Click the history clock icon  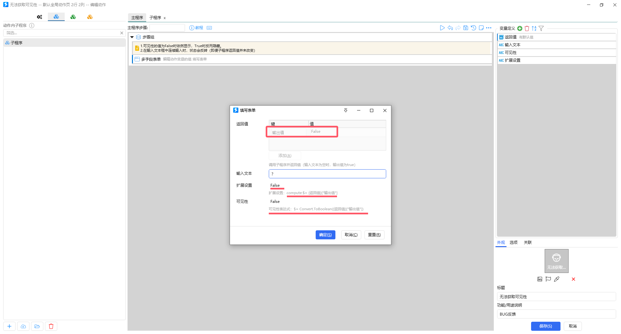(474, 28)
